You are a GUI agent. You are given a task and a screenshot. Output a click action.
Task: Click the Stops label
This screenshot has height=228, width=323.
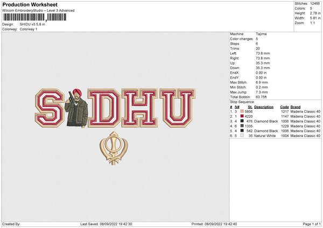pos(235,44)
